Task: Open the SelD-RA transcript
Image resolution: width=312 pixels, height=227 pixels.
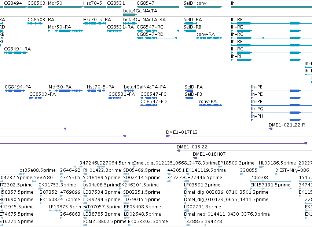Action: click(x=190, y=23)
